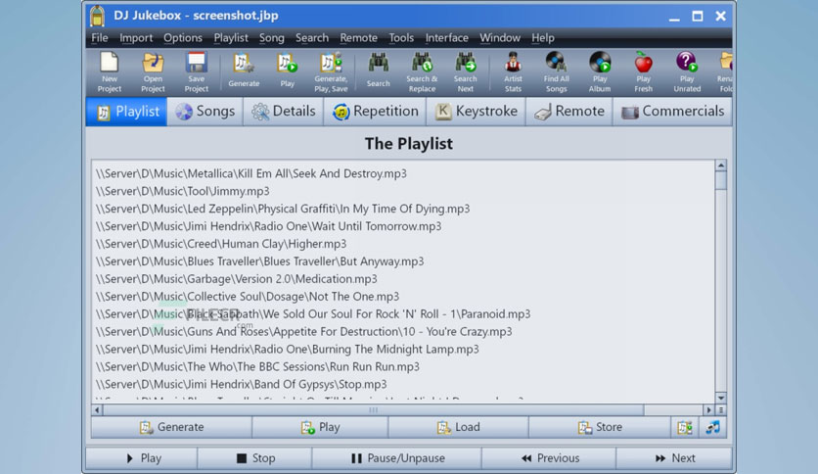Click the horizontal scrollbar left arrow

coord(97,410)
